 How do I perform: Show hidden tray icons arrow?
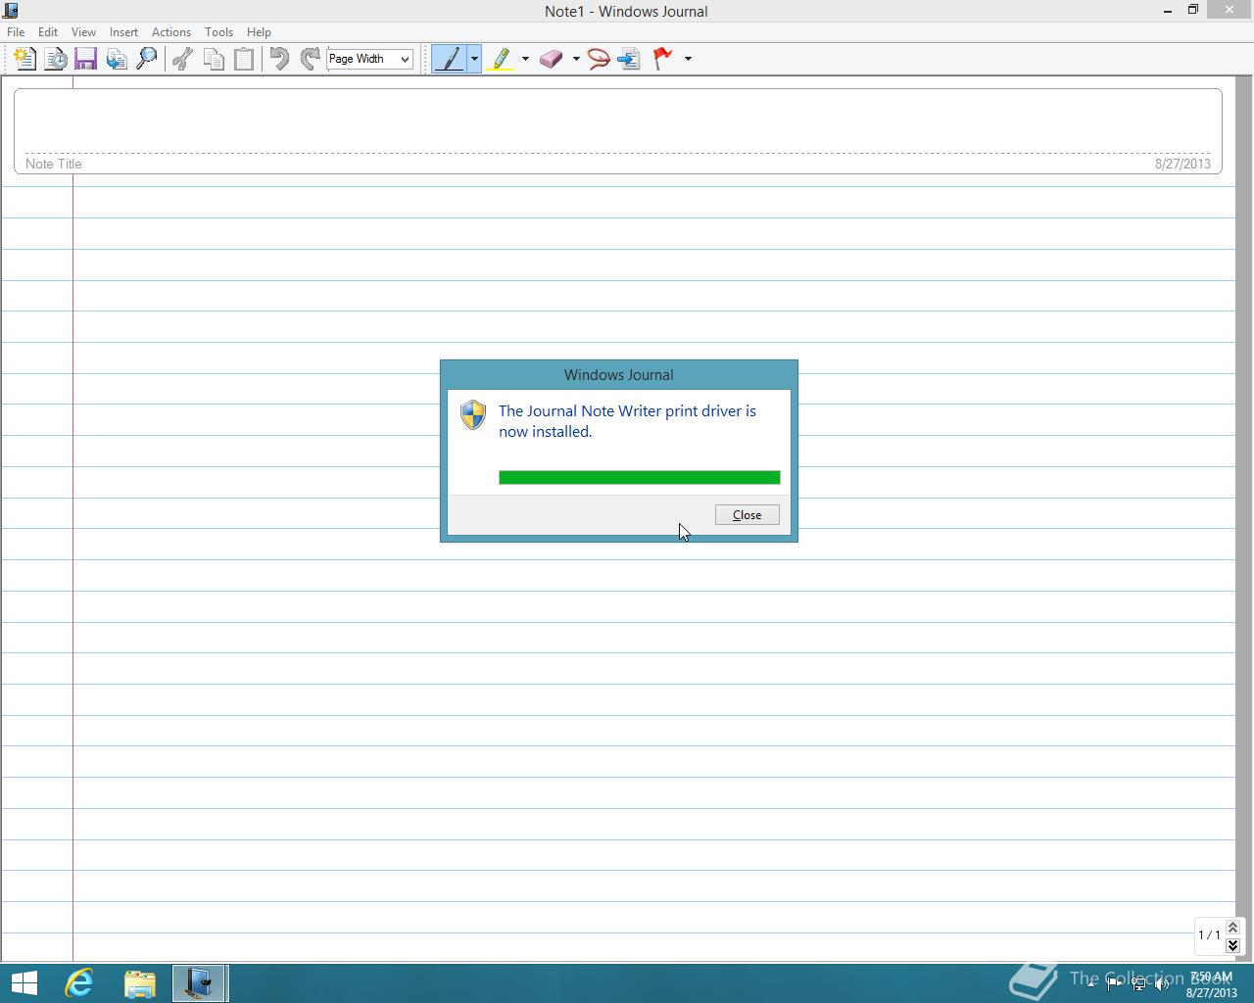click(1090, 983)
